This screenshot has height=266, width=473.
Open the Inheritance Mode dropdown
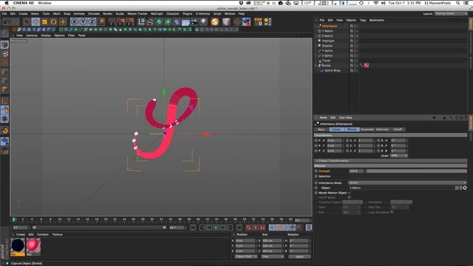[407, 183]
